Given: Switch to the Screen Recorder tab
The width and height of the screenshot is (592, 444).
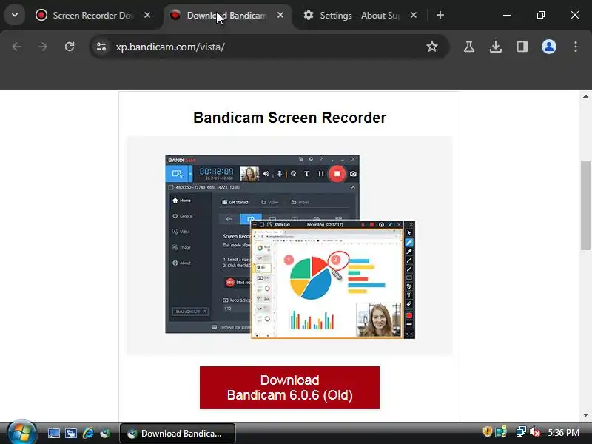Looking at the screenshot, I should [x=95, y=16].
